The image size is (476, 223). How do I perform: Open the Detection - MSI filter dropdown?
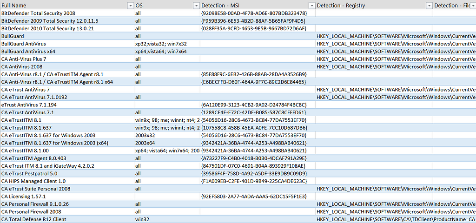[x=311, y=6]
